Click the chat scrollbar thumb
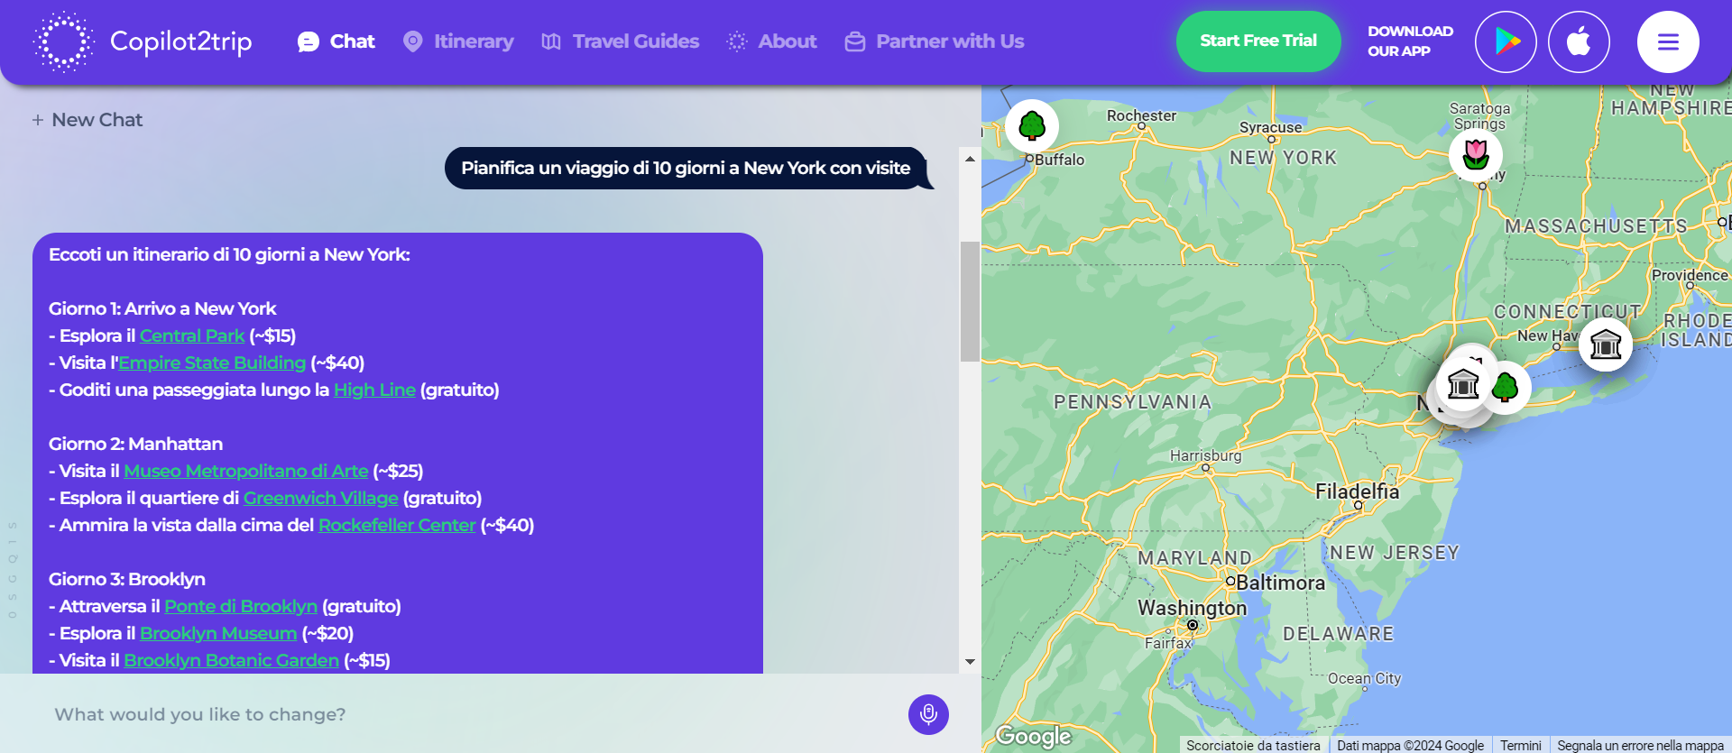 [970, 301]
